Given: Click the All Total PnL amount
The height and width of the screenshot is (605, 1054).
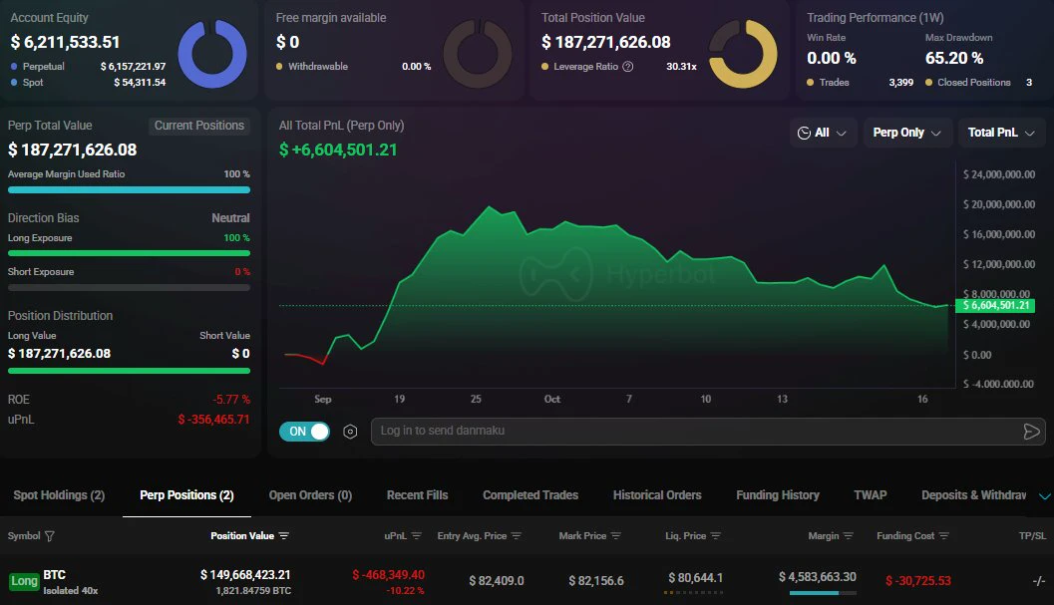Looking at the screenshot, I should point(338,150).
